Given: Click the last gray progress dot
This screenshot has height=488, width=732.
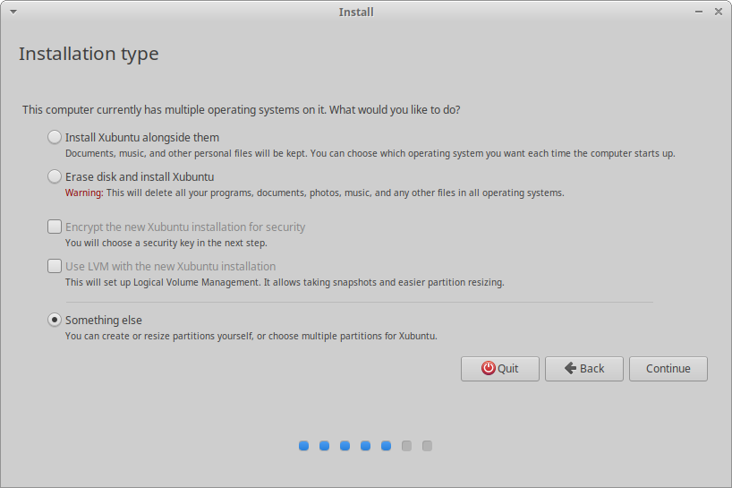Looking at the screenshot, I should [427, 445].
